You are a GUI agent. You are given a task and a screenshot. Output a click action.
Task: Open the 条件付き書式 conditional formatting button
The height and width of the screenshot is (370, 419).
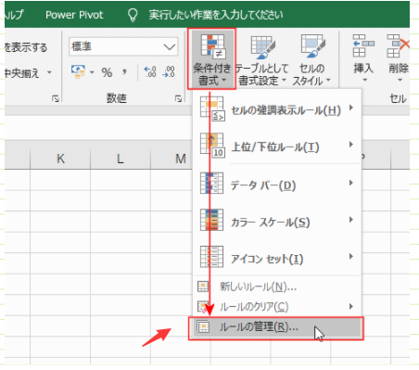(211, 59)
